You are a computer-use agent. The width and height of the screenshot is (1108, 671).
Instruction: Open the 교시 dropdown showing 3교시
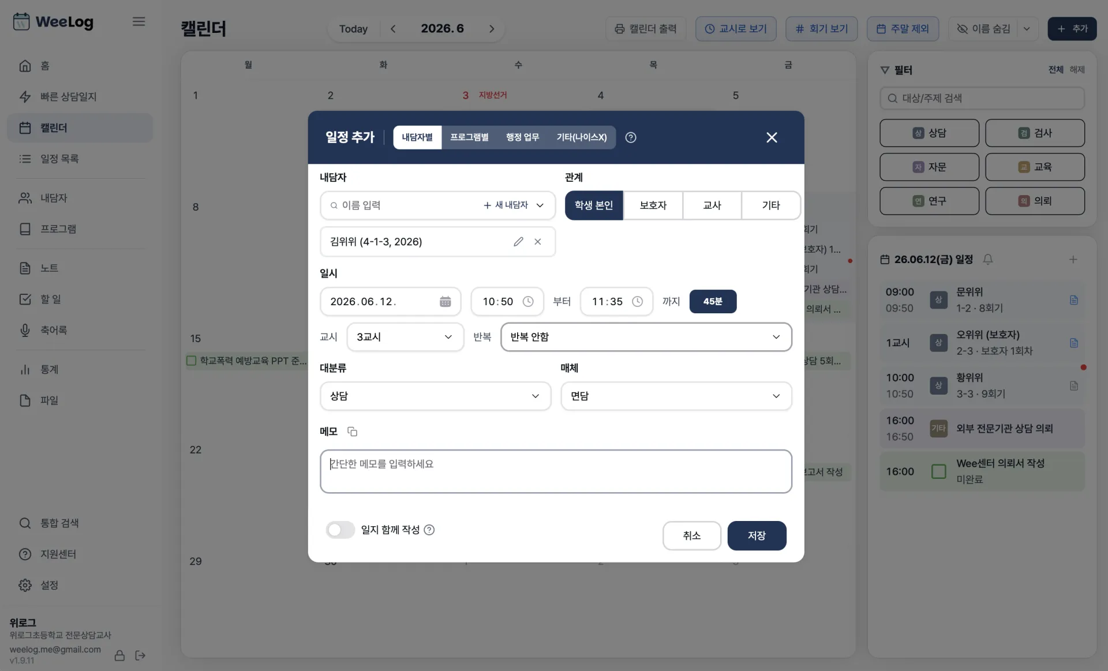pos(405,337)
